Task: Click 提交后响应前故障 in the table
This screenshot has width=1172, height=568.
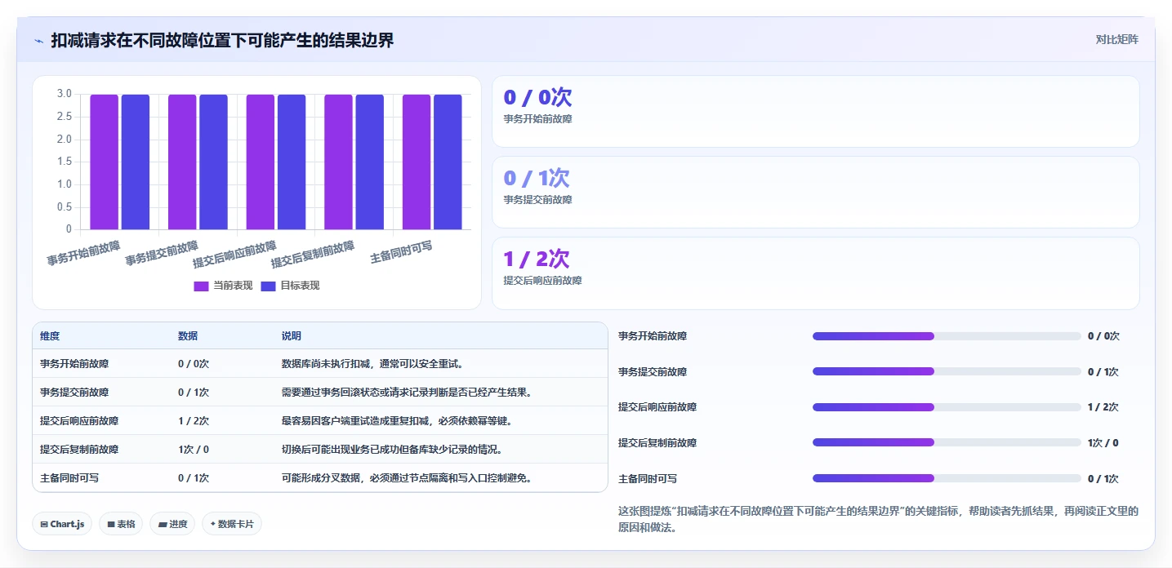Action: pos(79,421)
